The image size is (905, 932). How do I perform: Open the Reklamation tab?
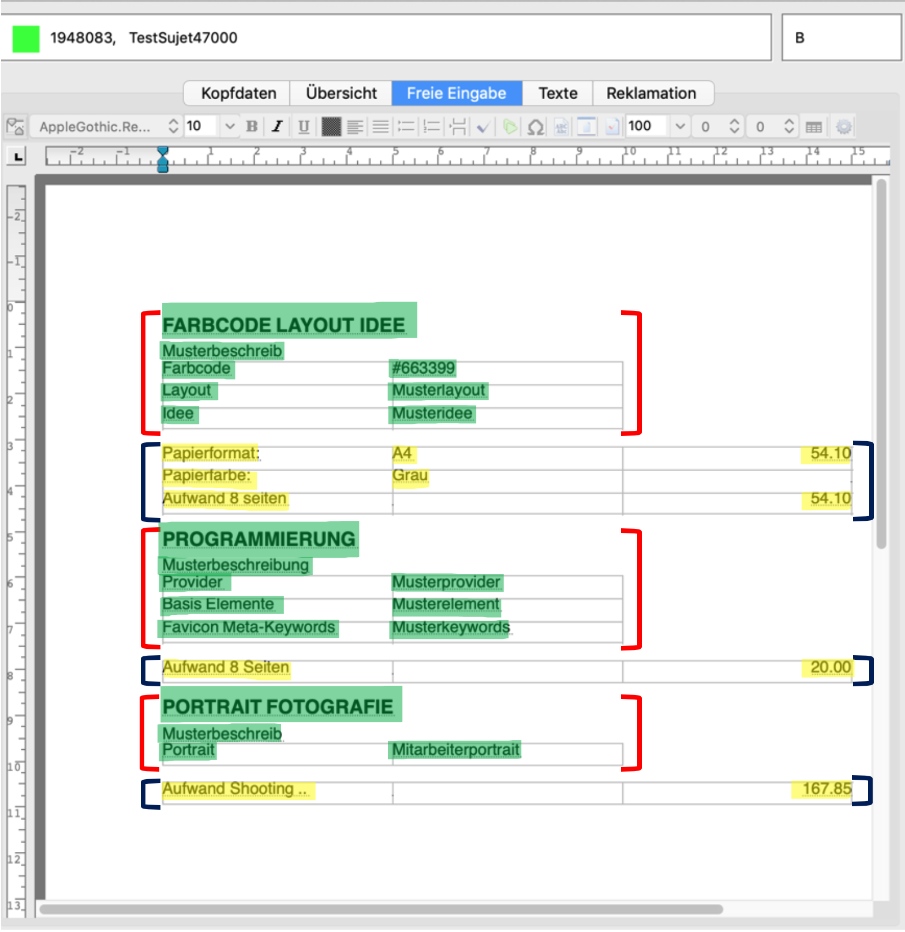pos(650,93)
